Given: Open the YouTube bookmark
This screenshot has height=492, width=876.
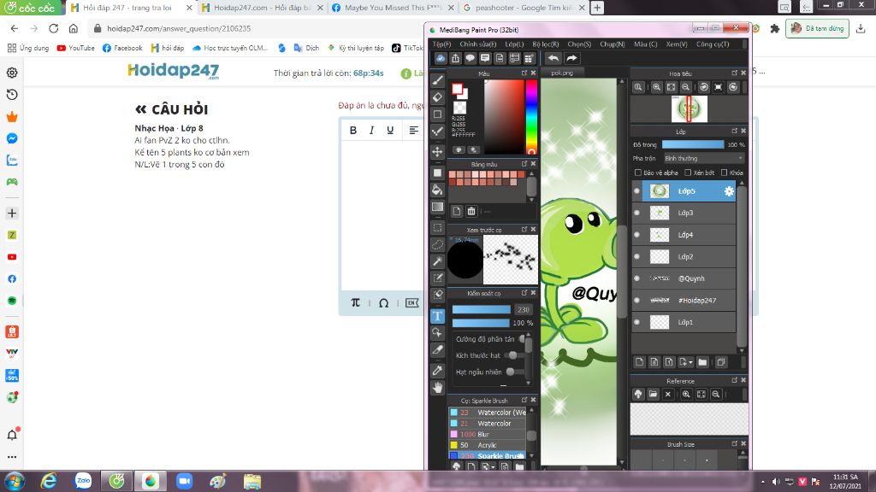Looking at the screenshot, I should [75, 48].
